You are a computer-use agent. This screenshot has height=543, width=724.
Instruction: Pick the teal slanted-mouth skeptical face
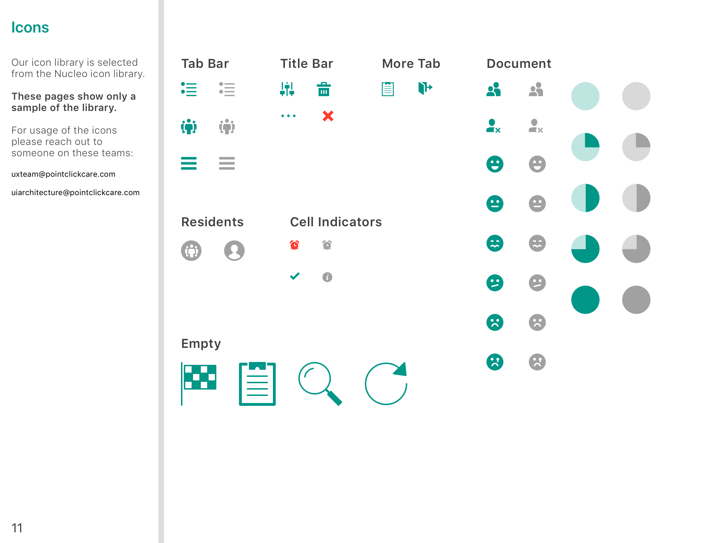coord(495,283)
